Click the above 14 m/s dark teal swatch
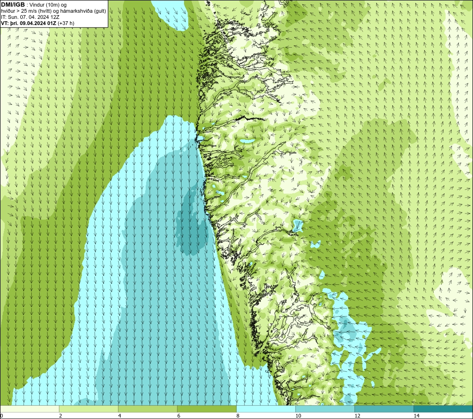Image resolution: width=473 pixels, height=419 pixels. point(444,409)
